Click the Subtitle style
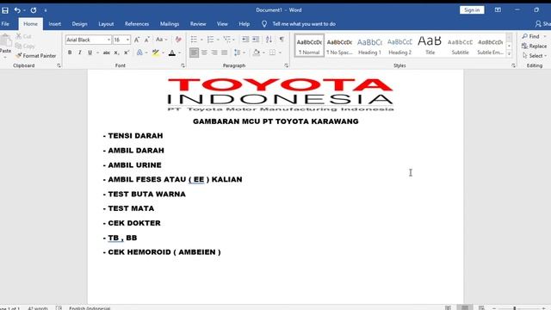 pos(460,46)
